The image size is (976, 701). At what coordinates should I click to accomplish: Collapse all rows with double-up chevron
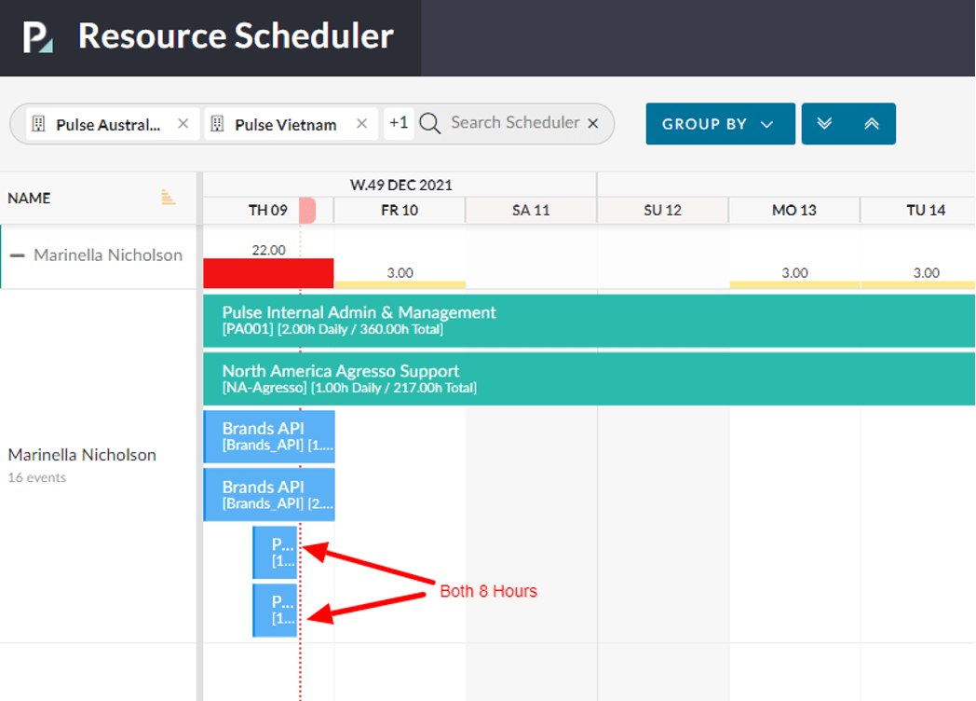872,123
